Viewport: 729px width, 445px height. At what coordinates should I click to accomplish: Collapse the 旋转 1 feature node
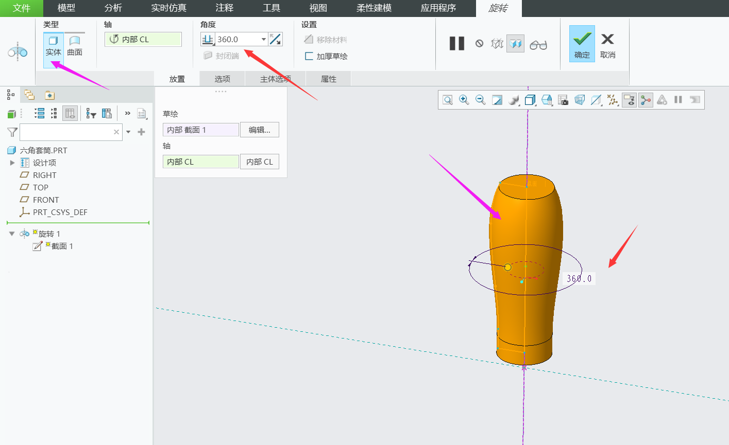(x=12, y=234)
